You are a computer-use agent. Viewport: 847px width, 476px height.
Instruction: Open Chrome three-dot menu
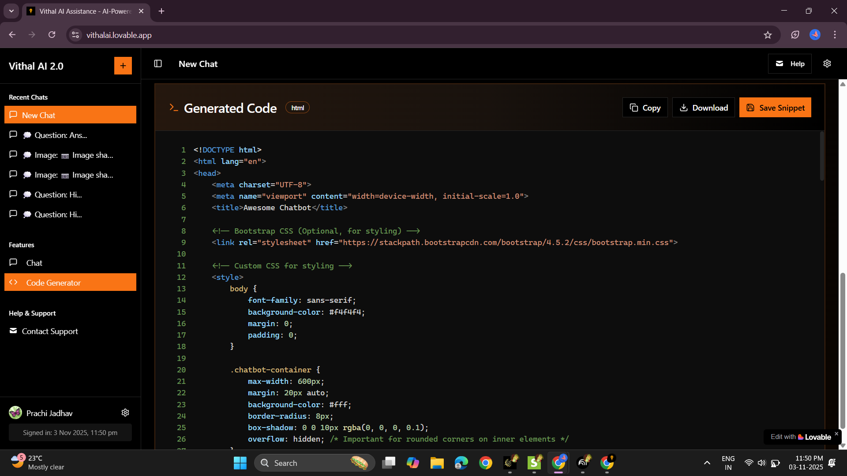835,35
